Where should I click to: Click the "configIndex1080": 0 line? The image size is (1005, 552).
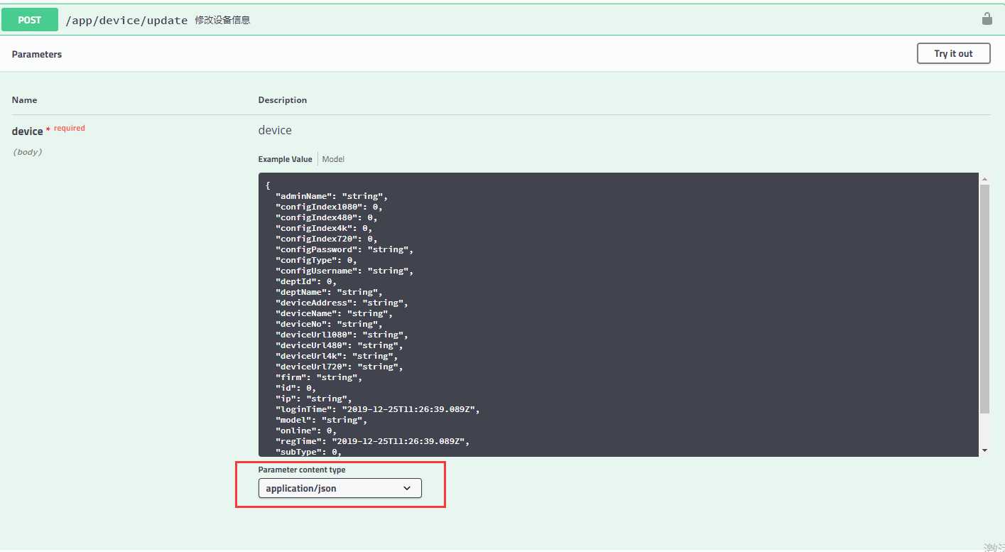(x=330, y=207)
